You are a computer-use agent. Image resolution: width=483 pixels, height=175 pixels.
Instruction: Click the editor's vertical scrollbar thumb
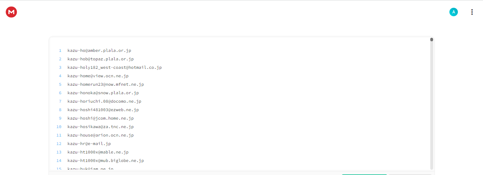pyautogui.click(x=432, y=40)
